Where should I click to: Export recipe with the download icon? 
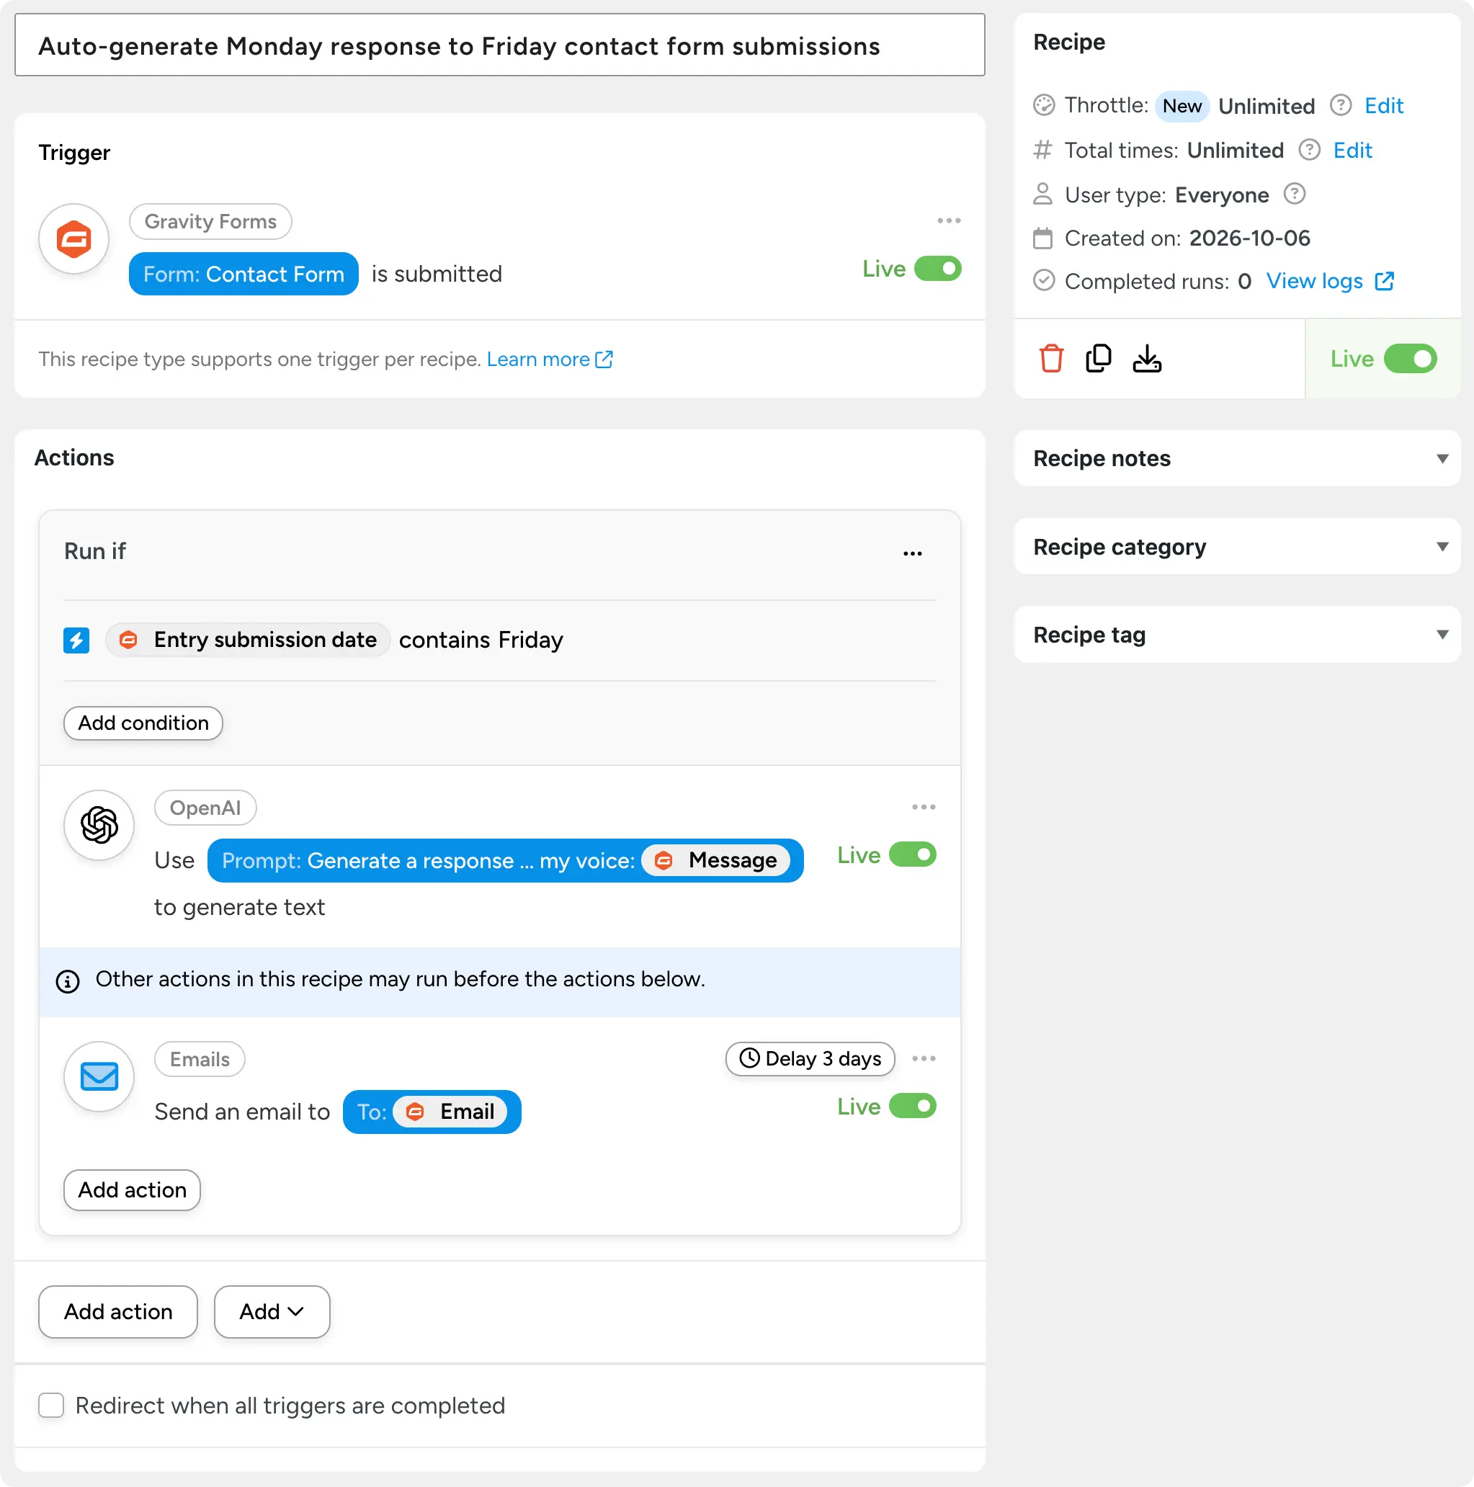coord(1147,359)
